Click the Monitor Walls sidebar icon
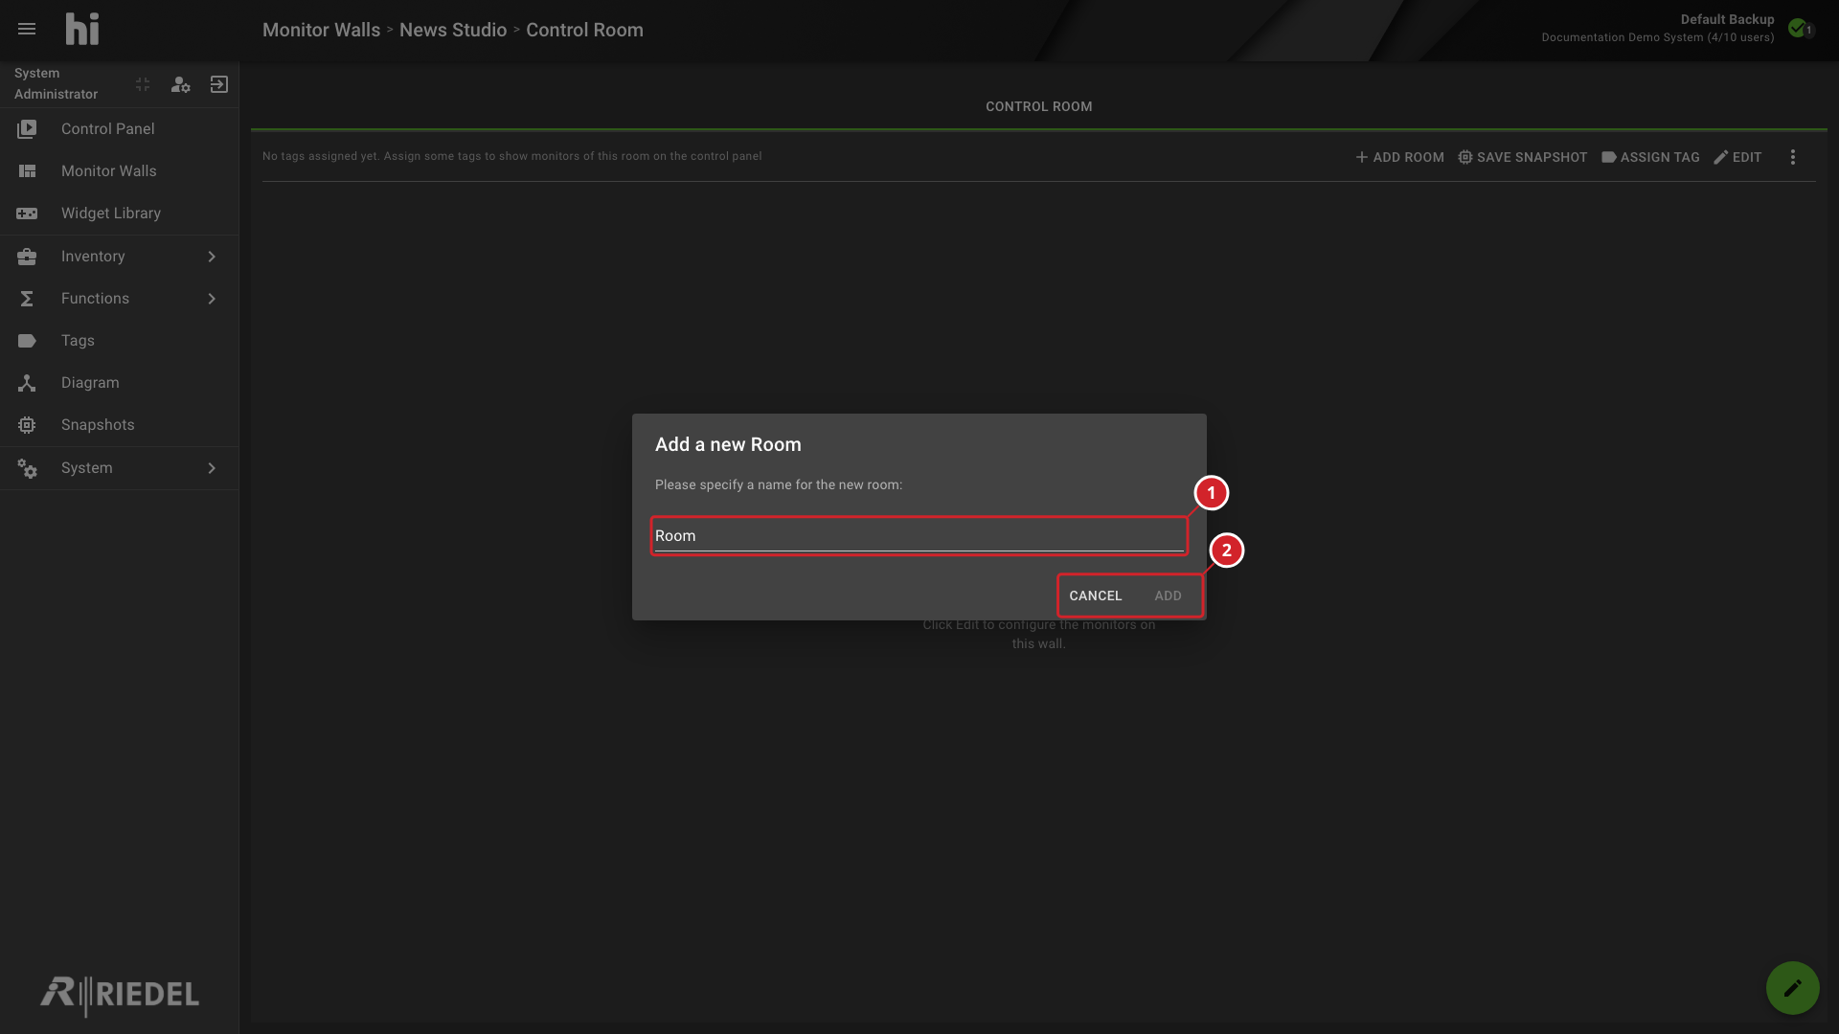1839x1034 pixels. coord(27,170)
